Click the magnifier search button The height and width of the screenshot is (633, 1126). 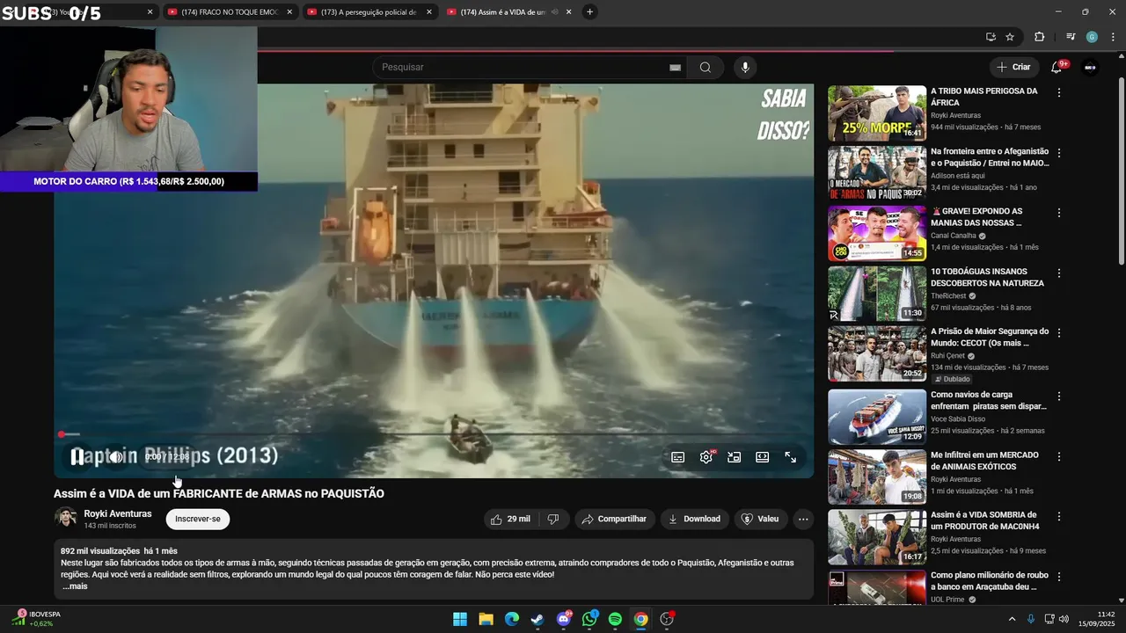706,68
